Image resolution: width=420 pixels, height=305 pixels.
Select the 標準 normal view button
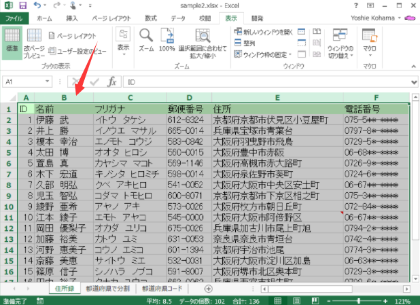point(12,42)
